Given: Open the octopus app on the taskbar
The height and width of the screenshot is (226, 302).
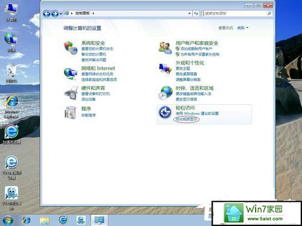Looking at the screenshot, I should [81, 220].
